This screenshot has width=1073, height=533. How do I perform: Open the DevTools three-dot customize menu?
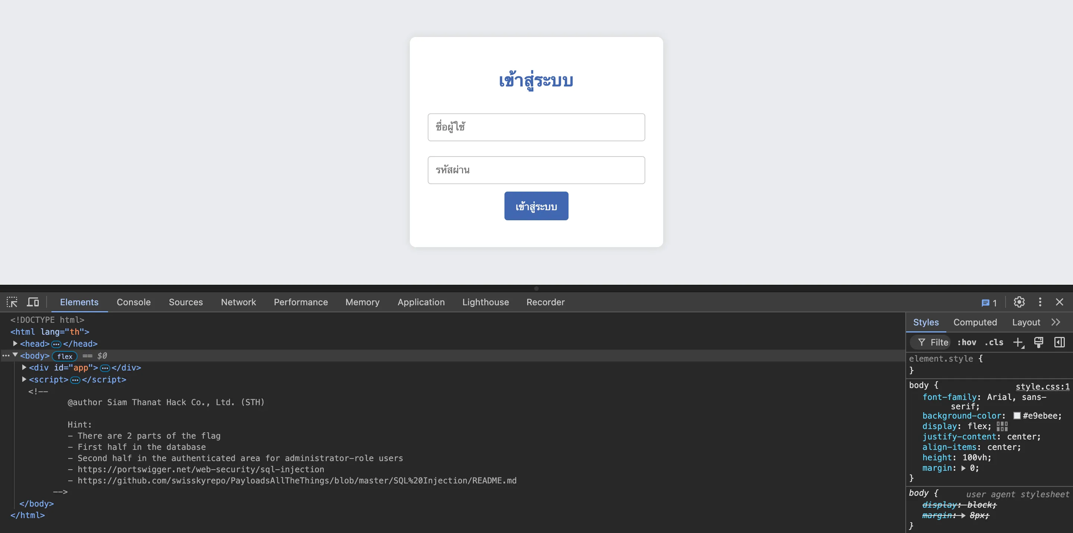(x=1040, y=302)
